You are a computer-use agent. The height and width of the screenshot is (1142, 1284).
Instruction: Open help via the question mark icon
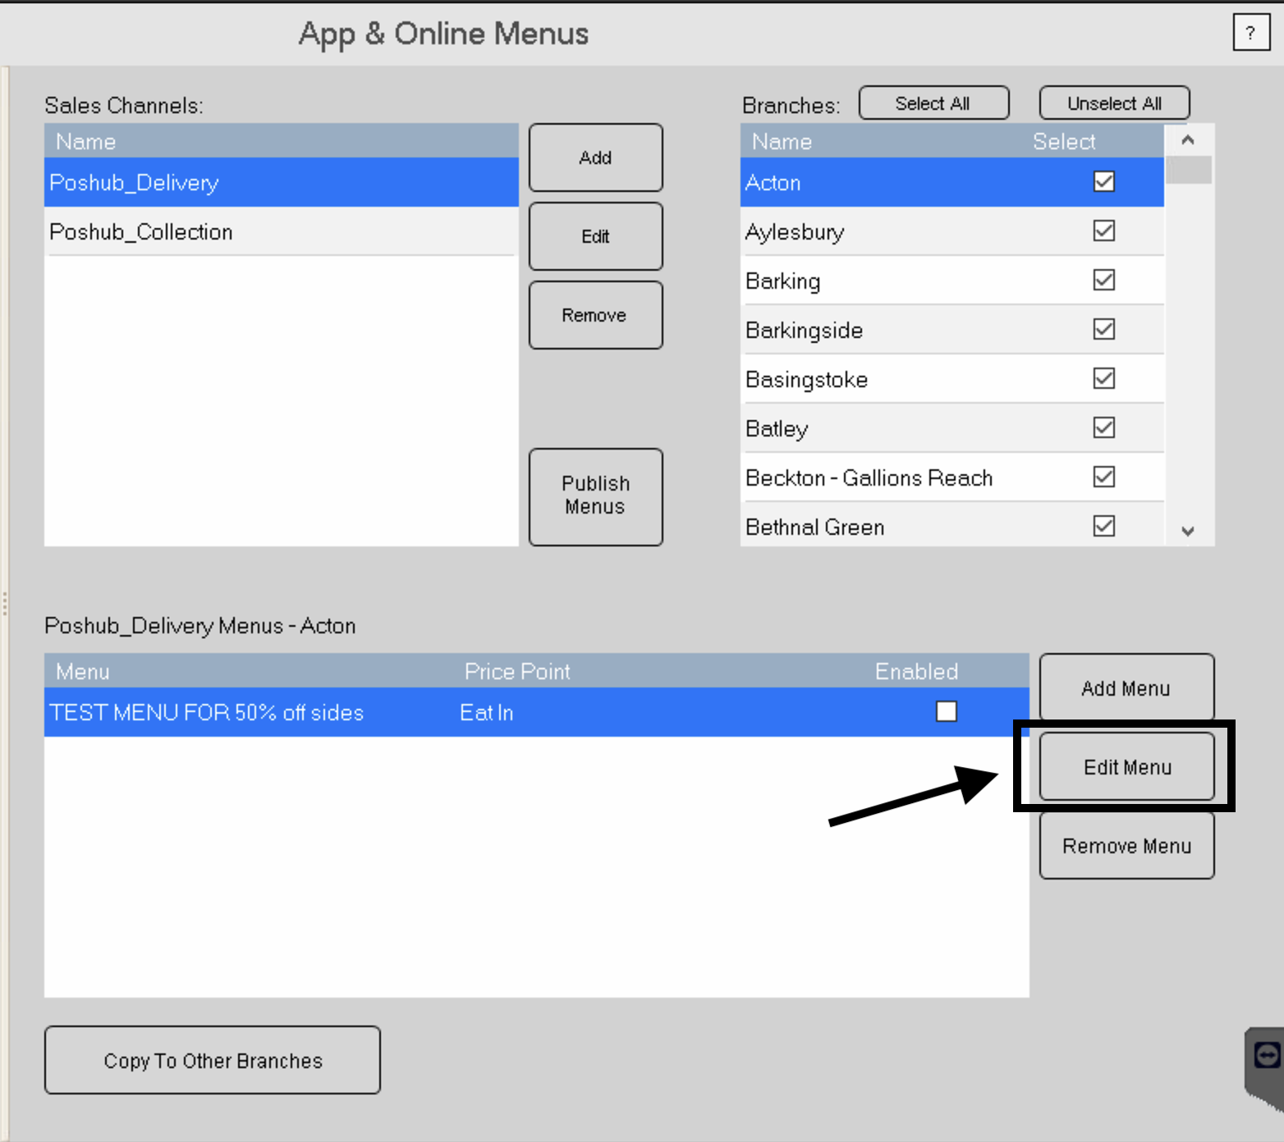pos(1250,34)
